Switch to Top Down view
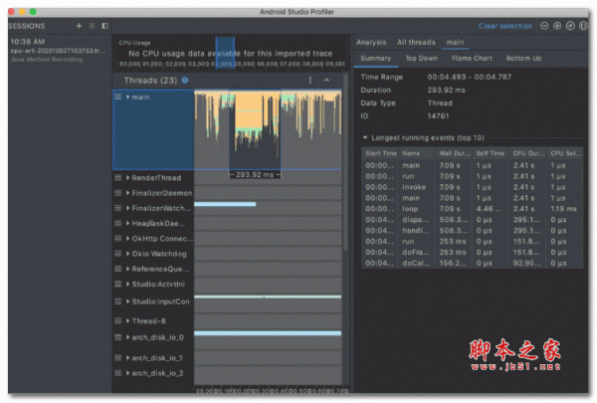The width and height of the screenshot is (597, 403). [x=421, y=59]
